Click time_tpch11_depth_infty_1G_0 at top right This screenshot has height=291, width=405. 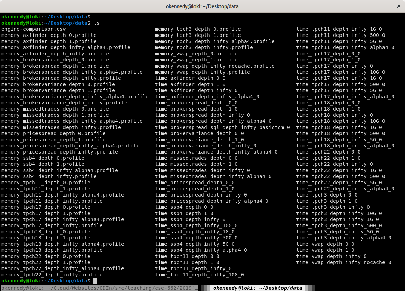[339, 29]
